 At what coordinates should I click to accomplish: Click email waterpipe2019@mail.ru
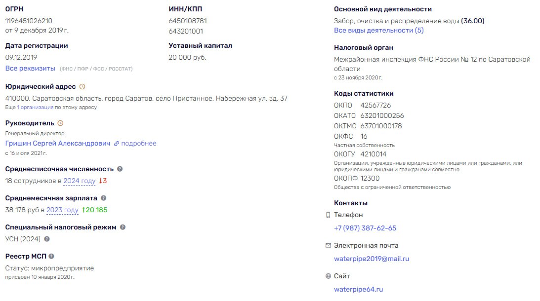[x=372, y=259]
